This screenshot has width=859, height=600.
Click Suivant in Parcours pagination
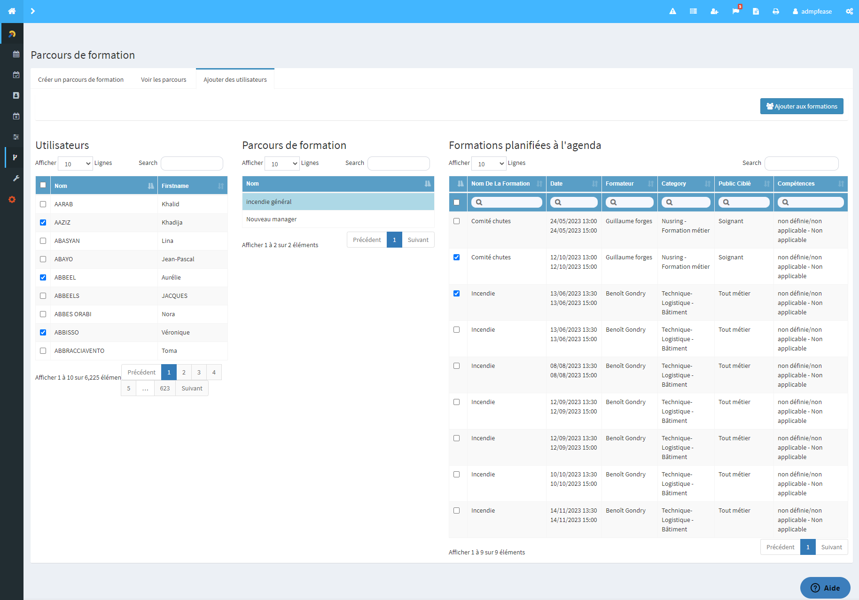coord(418,240)
